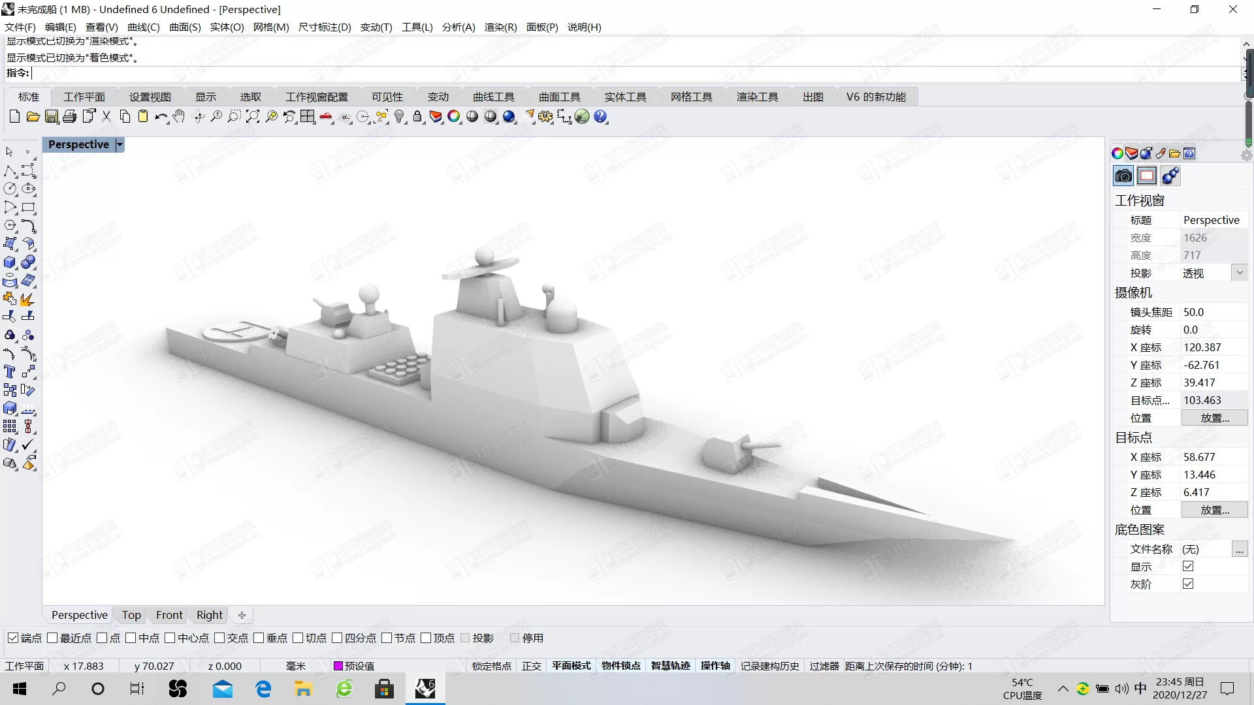
Task: Open the 曲面(S) menu
Action: (185, 27)
